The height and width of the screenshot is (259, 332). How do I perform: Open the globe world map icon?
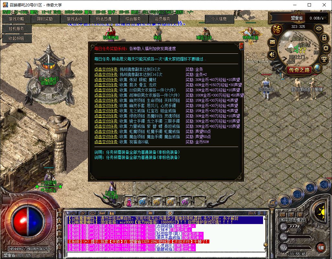318,68
